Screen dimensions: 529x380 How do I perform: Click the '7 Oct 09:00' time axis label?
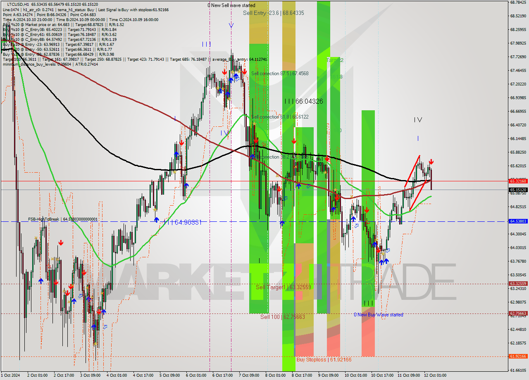(249, 375)
